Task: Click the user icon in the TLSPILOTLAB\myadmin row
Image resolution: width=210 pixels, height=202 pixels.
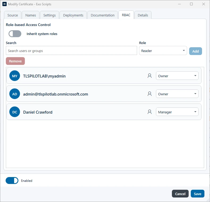Action: tap(150, 76)
